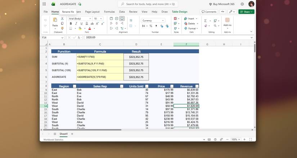Open the File menu
297x158 pixels.
tap(46, 12)
